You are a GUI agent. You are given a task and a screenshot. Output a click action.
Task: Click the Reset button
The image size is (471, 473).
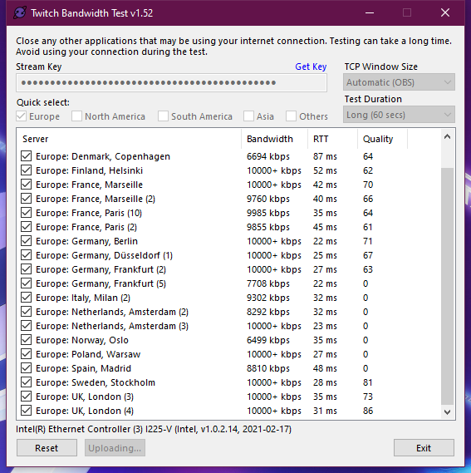point(47,448)
